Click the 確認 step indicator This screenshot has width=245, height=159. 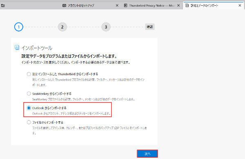150,27
